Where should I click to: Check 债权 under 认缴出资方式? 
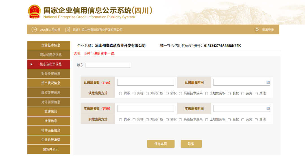tap(167, 93)
